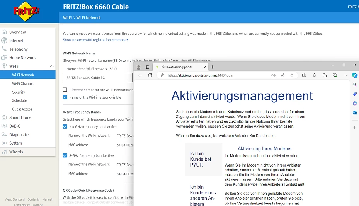The width and height of the screenshot is (359, 206).
Task: Click the Outlook icon in Edge sidebar
Action: 355,112
